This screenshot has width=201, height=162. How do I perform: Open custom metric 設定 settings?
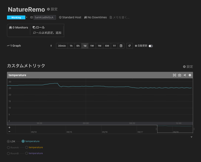[x=188, y=66]
